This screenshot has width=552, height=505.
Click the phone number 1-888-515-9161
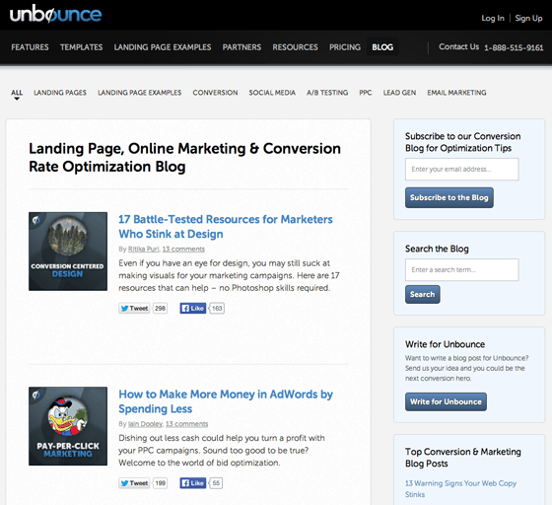point(514,48)
